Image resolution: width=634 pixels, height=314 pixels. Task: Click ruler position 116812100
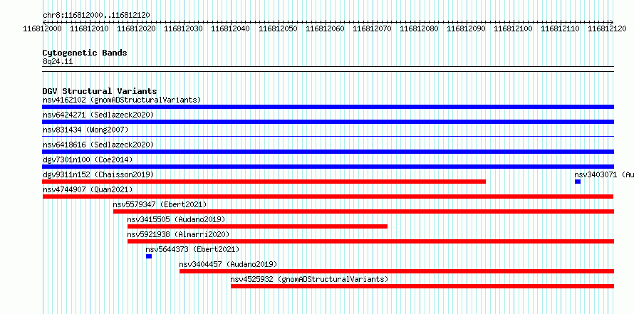pyautogui.click(x=514, y=28)
